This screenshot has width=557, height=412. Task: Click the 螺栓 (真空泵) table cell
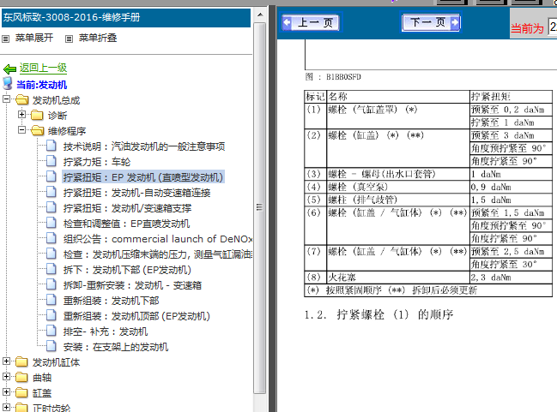398,187
